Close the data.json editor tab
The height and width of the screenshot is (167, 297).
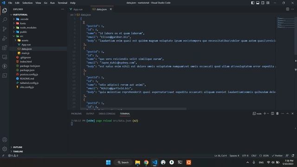pos(111,9)
